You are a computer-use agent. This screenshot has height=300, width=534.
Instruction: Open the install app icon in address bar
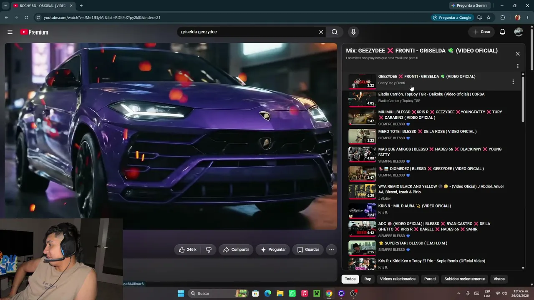pyautogui.click(x=480, y=17)
